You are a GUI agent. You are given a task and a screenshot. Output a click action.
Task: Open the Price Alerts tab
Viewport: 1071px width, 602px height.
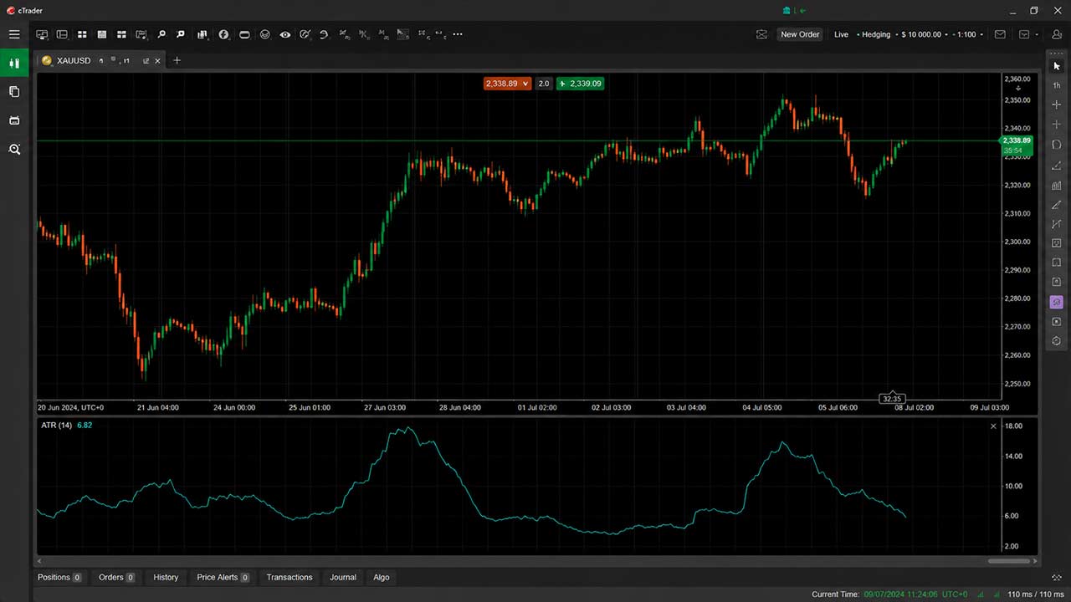click(223, 577)
